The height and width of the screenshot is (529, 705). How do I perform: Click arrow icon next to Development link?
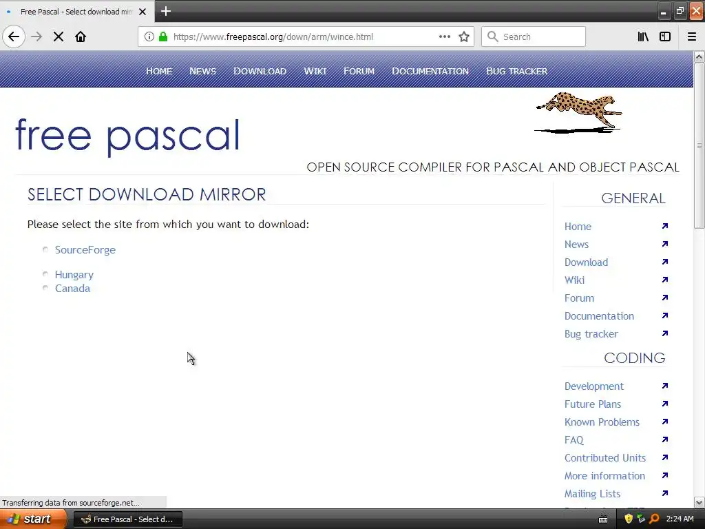665,386
